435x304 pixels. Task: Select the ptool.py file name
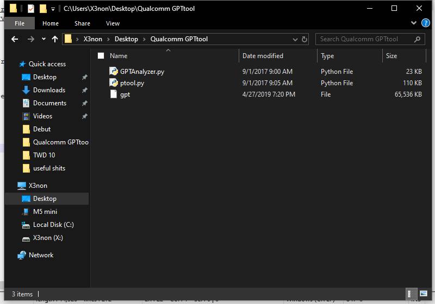tap(132, 83)
